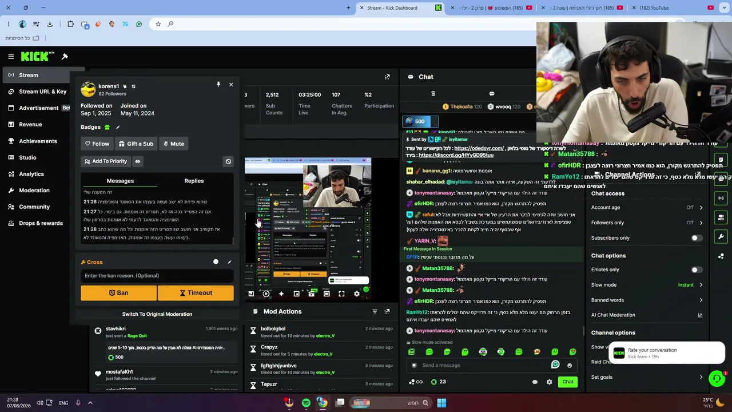732x412 pixels.
Task: Open the green support headset bubble
Action: tap(717, 378)
